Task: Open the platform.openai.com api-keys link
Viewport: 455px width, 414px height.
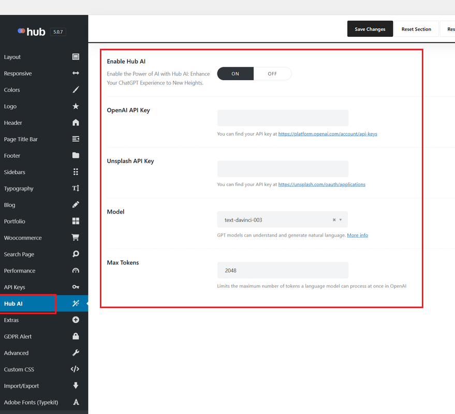Action: tap(328, 134)
